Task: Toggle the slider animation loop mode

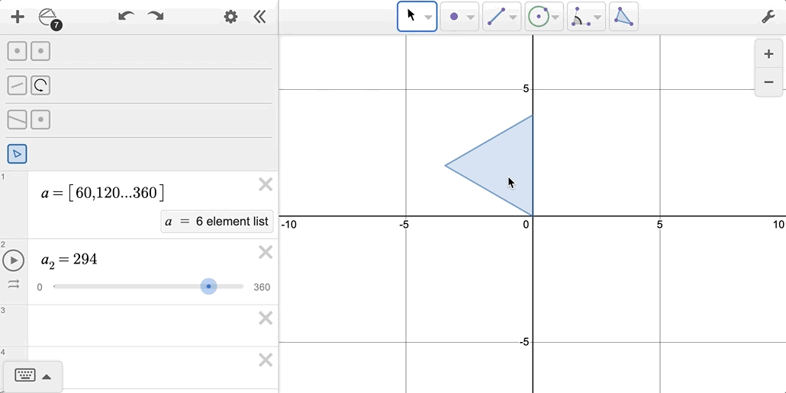Action: pos(14,284)
